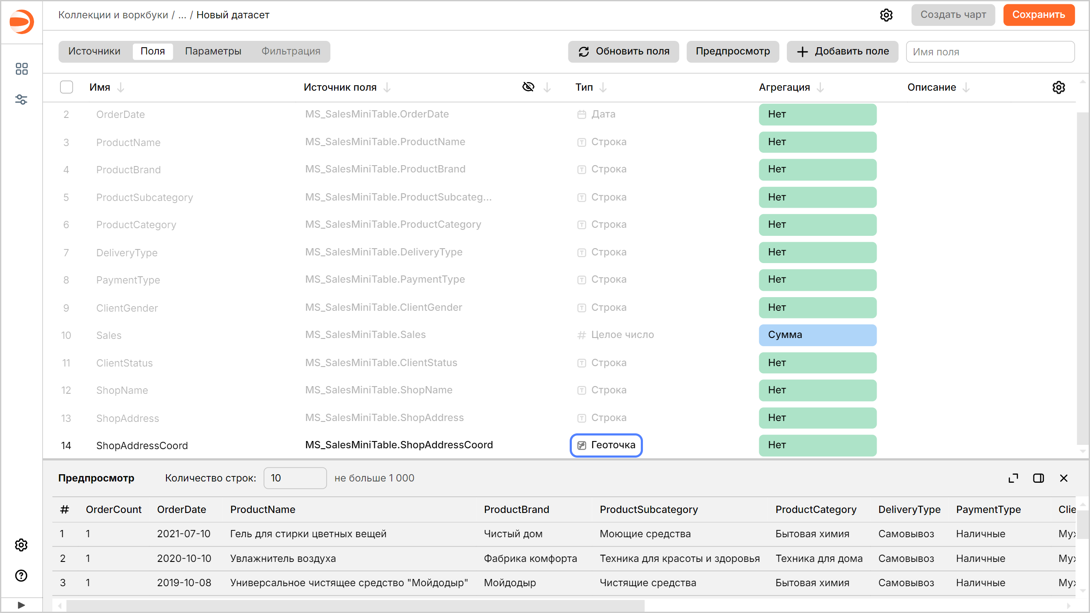1090x613 pixels.
Task: Open the sliders icon in left sidebar
Action: (x=21, y=100)
